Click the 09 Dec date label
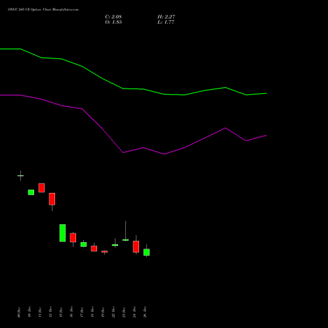Screen dimensions: 328x328 (x=19, y=312)
